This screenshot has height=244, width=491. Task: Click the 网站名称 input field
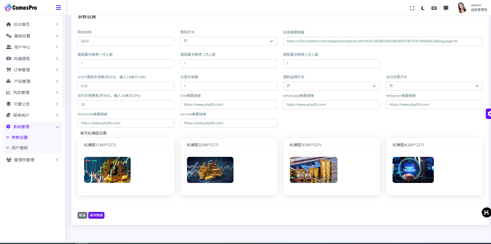(x=126, y=41)
